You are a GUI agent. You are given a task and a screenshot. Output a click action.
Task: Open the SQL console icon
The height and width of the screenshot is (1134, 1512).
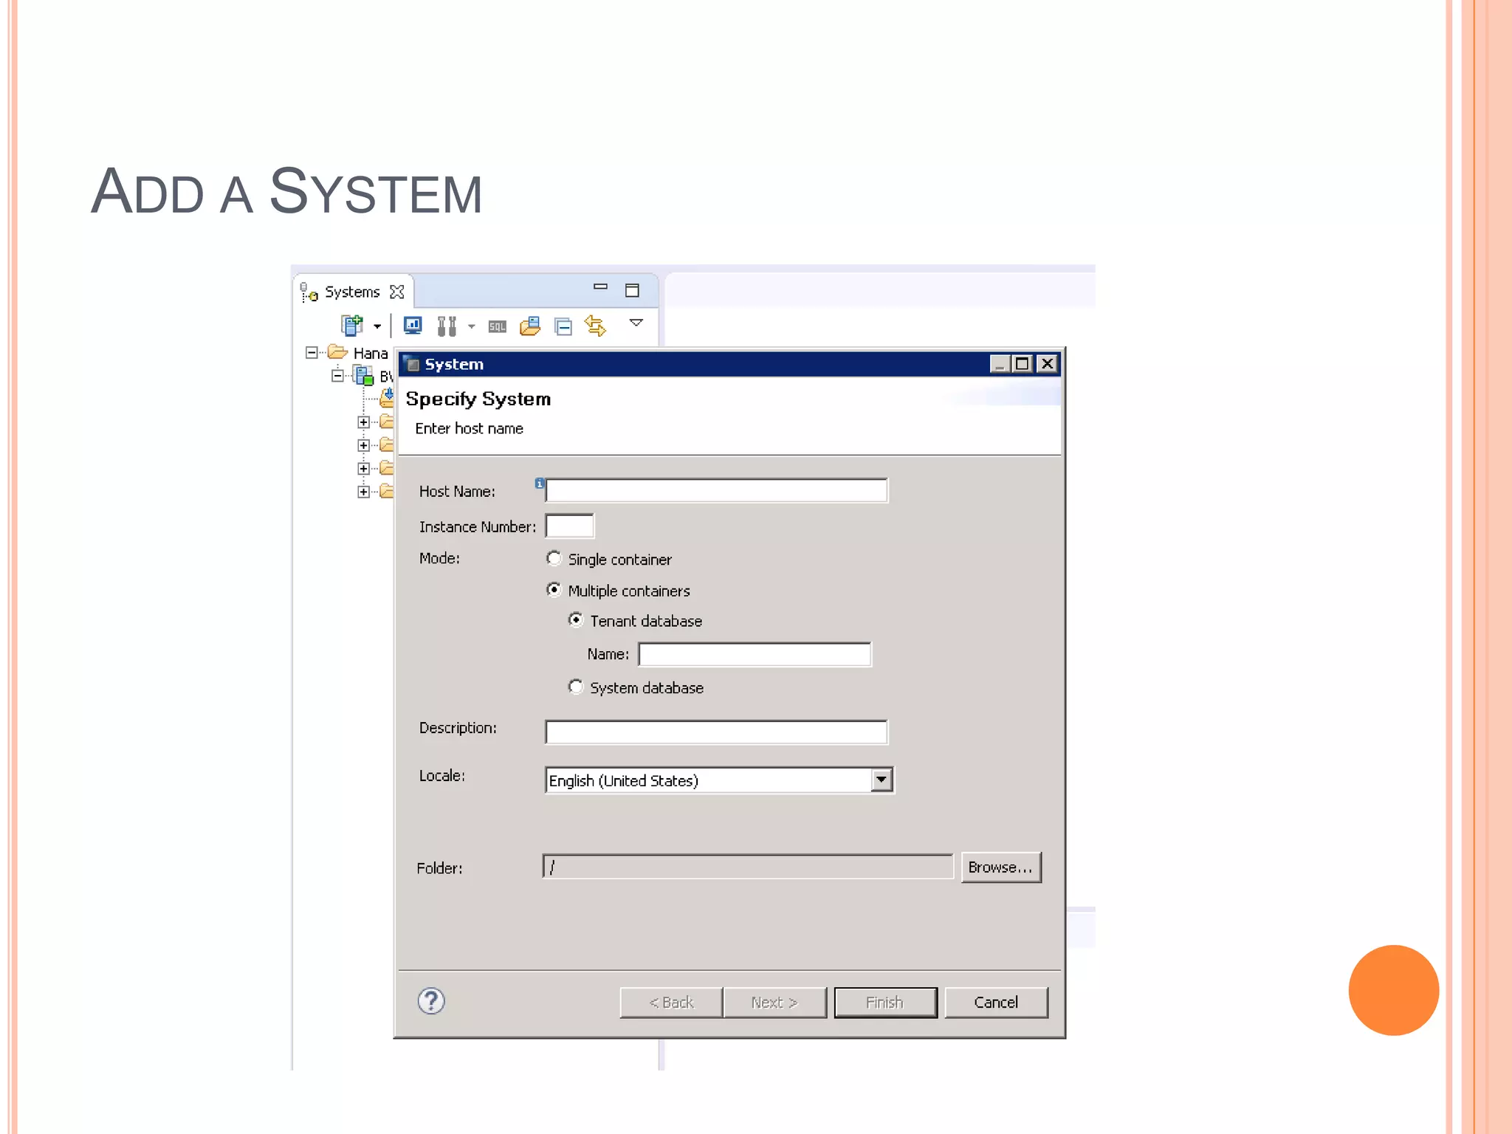click(x=498, y=326)
